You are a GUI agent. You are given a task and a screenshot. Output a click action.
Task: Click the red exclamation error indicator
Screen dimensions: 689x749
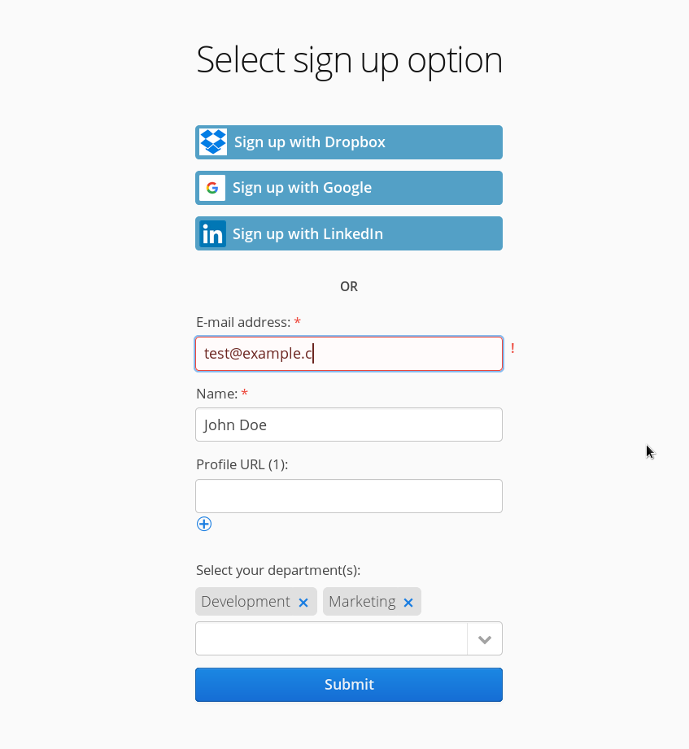[x=512, y=348]
